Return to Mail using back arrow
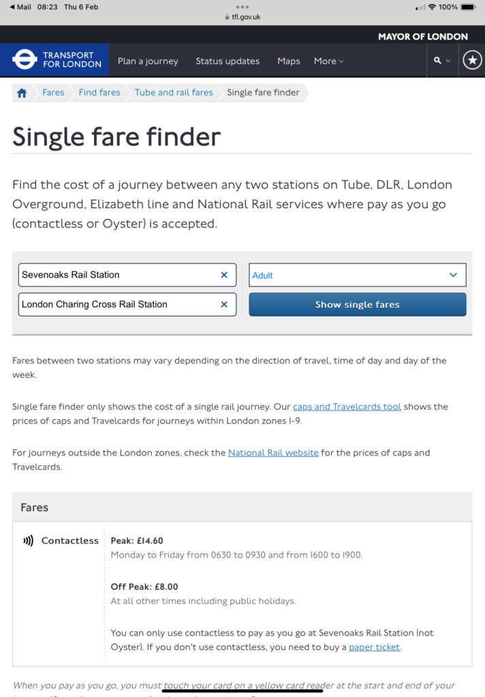The width and height of the screenshot is (485, 697). 12,7
